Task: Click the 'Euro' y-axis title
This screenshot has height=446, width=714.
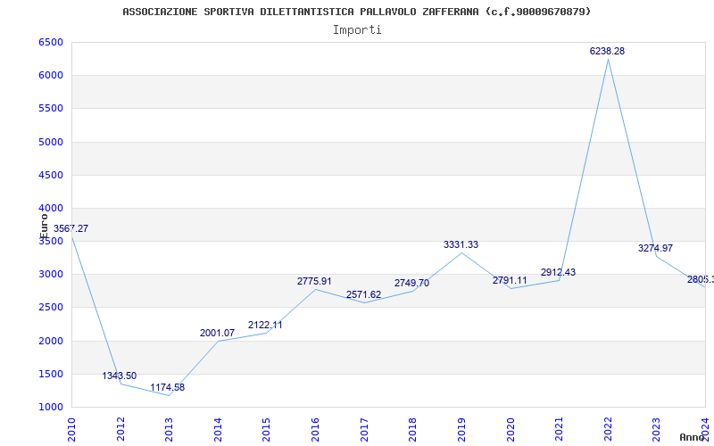Action: tap(44, 227)
